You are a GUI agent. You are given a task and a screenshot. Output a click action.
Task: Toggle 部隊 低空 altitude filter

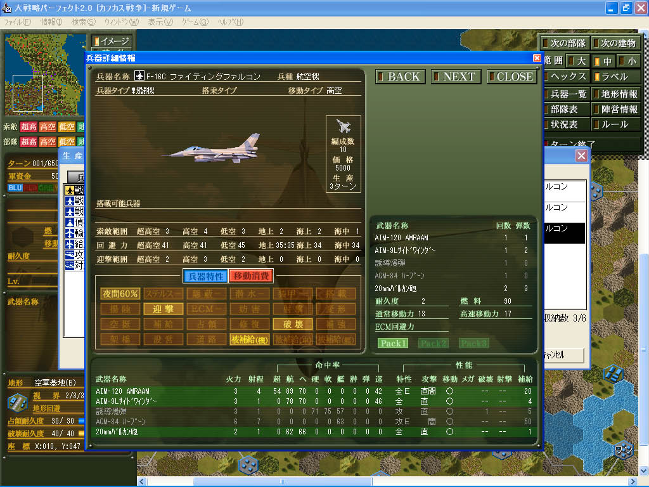pos(66,142)
